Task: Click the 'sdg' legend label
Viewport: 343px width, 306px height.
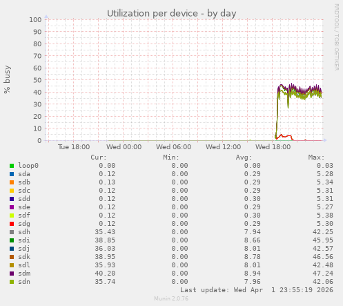Action: pyautogui.click(x=24, y=224)
